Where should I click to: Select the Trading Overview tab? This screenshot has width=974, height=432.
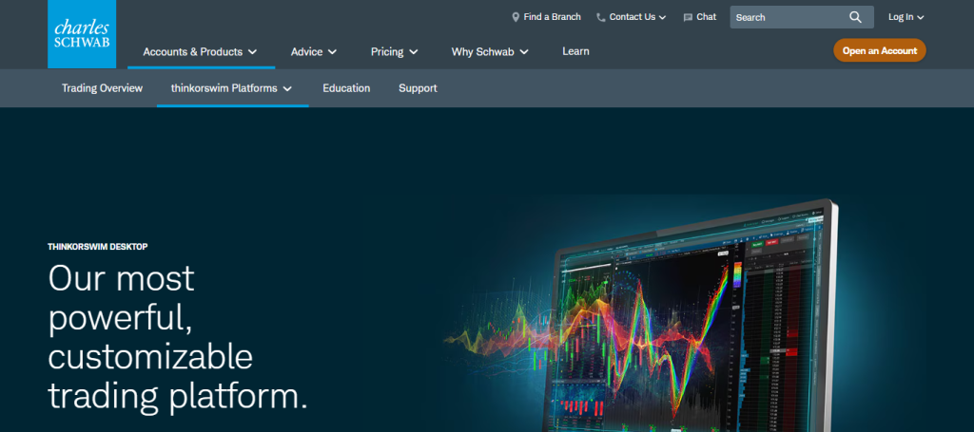coord(102,88)
